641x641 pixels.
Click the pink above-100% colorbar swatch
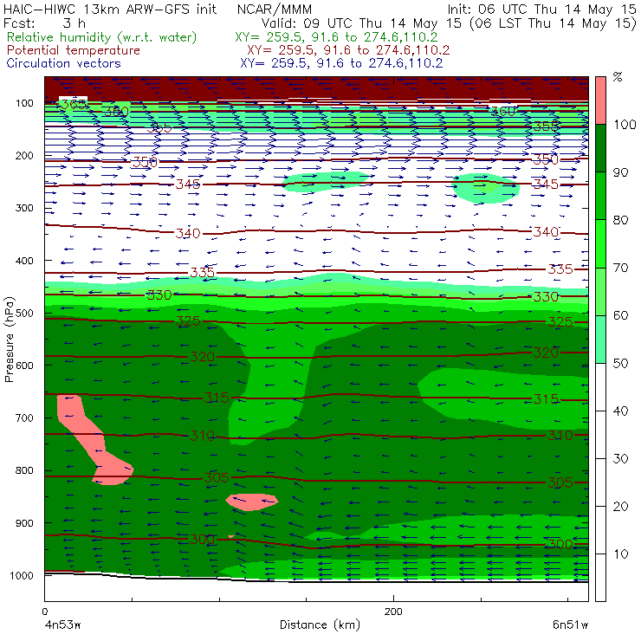pos(600,100)
